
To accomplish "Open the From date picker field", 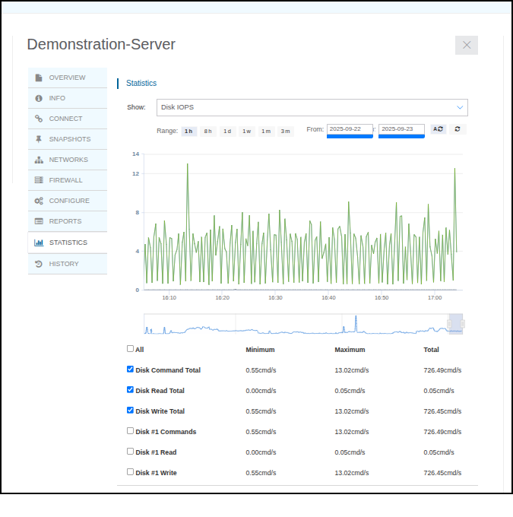I will pos(350,129).
